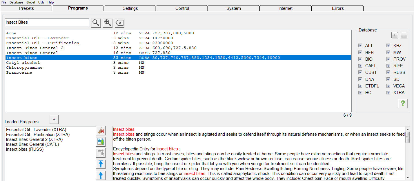
Task: Click the floppy disk save icon
Action: [101, 142]
